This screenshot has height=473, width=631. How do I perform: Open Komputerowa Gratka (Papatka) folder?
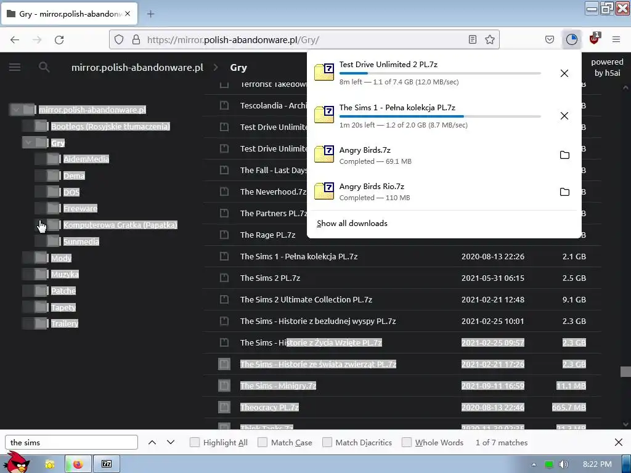point(120,225)
